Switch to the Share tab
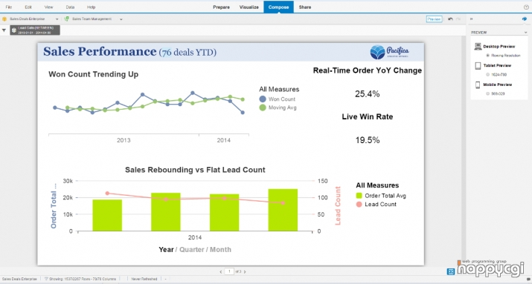 (x=304, y=7)
